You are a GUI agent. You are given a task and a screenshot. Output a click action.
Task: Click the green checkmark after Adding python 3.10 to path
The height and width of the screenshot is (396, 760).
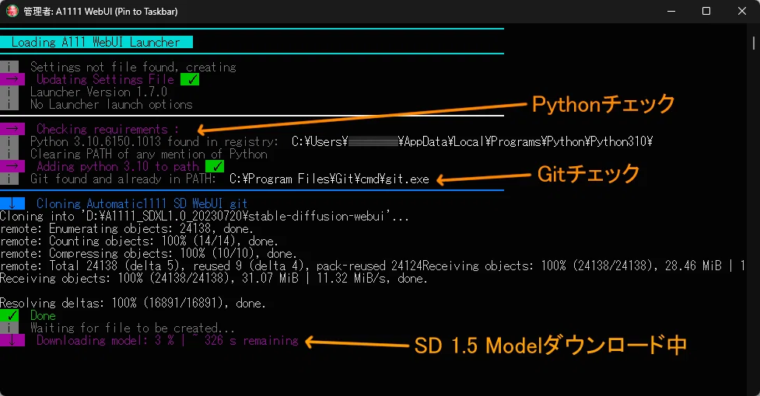(x=215, y=166)
